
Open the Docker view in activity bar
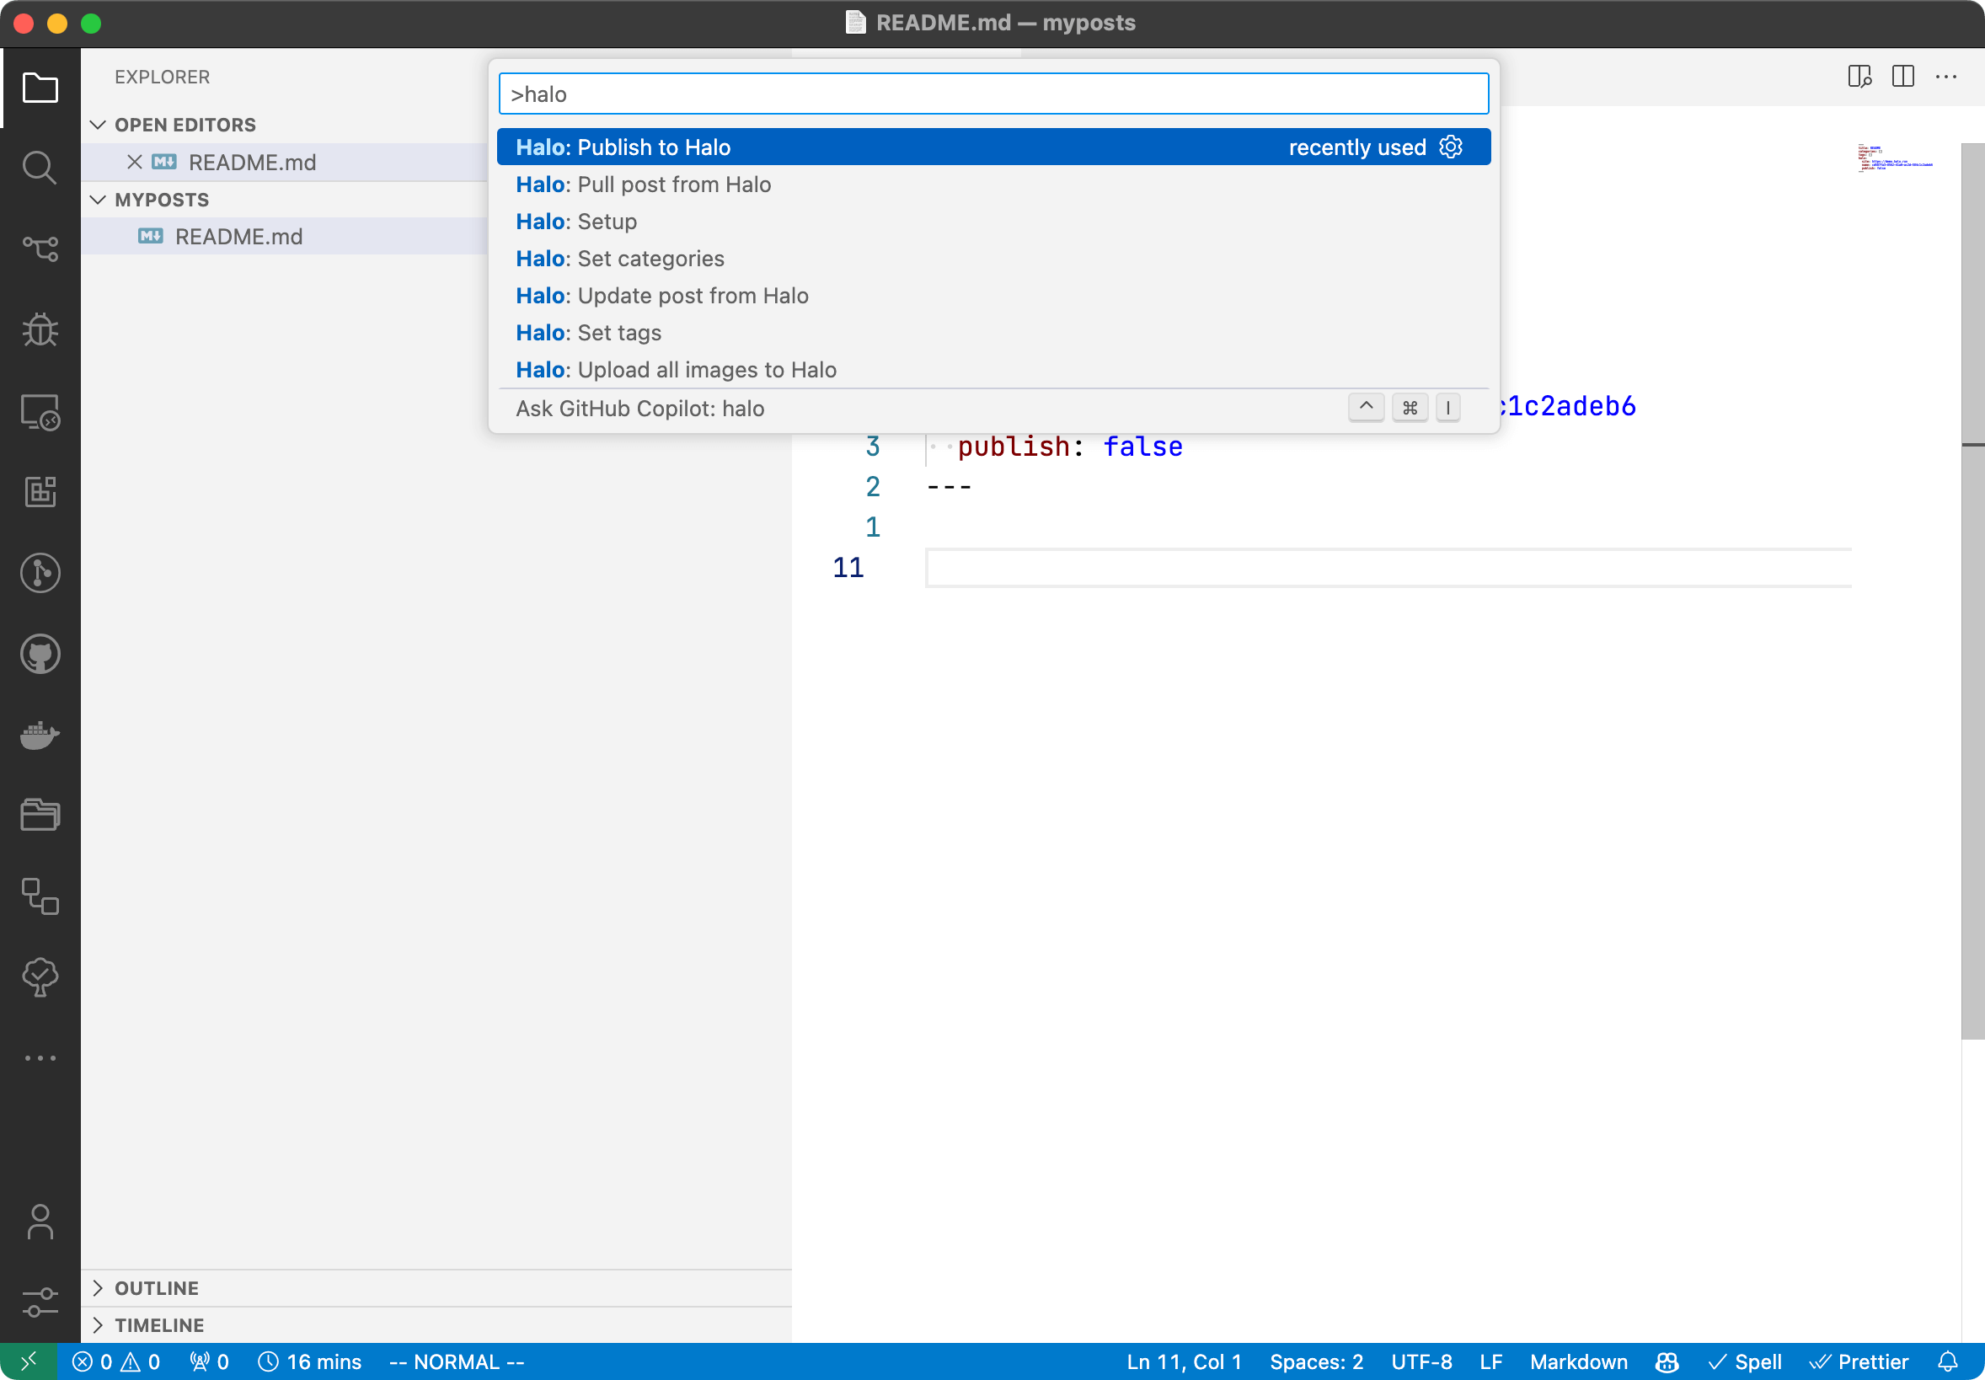pyautogui.click(x=40, y=735)
